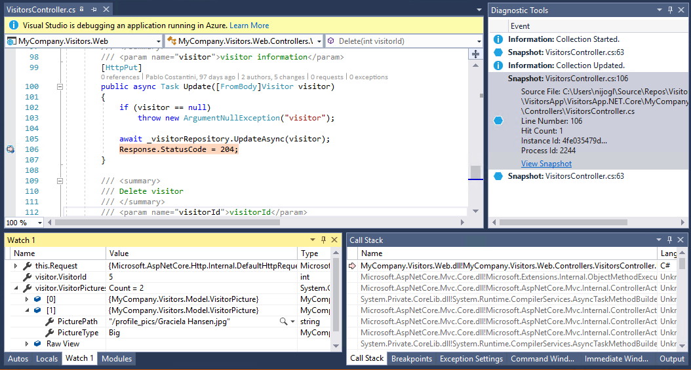Click the 2 authors, 5 changes CodeLens
691x370 pixels.
click(273, 77)
